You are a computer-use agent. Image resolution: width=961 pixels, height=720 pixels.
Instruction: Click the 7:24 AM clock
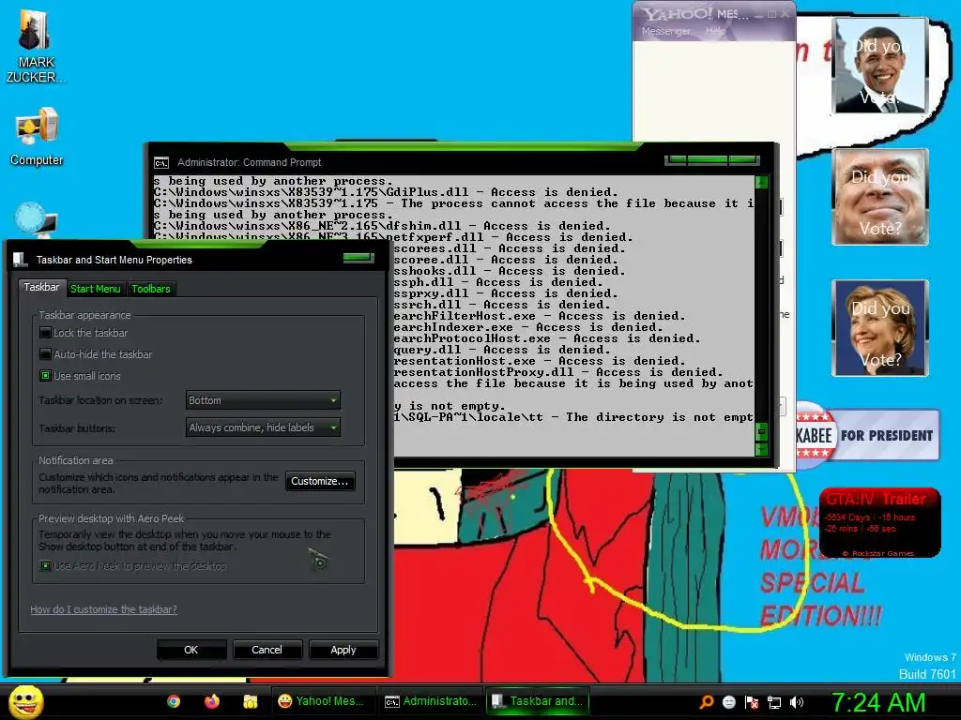pyautogui.click(x=877, y=702)
